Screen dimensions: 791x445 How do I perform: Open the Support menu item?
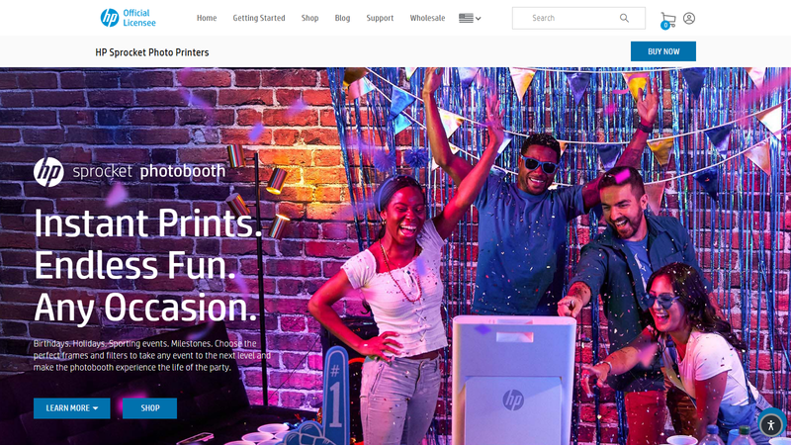(380, 18)
